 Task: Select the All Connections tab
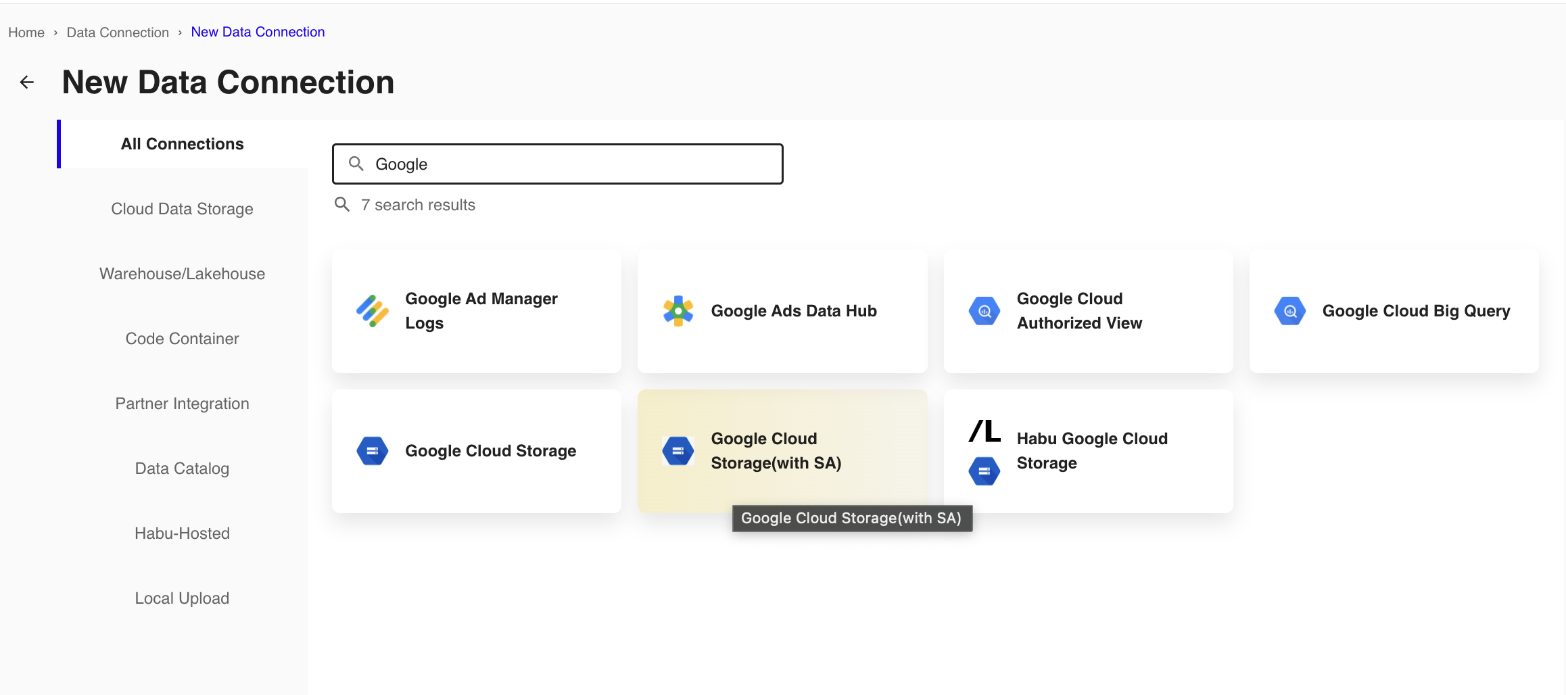click(183, 144)
